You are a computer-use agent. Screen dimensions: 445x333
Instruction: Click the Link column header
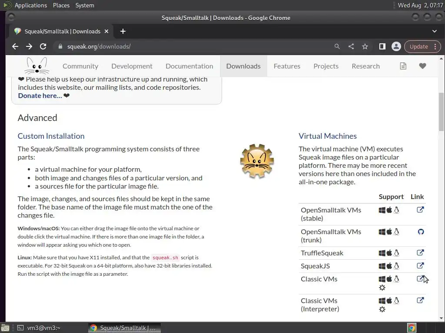[x=417, y=197]
